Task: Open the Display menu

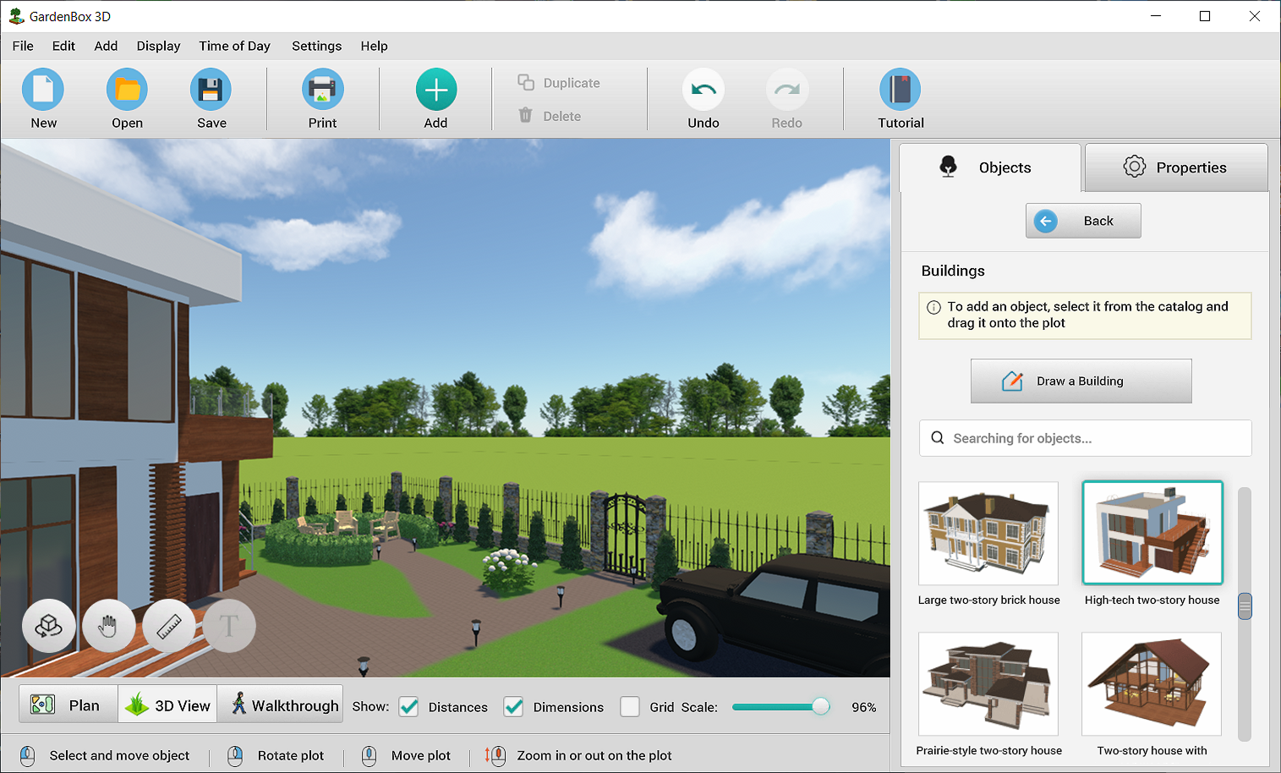Action: coord(158,47)
